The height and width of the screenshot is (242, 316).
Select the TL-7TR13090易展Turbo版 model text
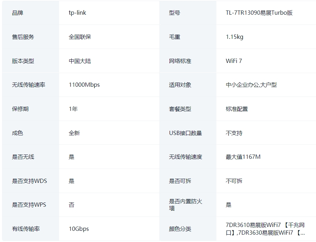click(x=259, y=13)
